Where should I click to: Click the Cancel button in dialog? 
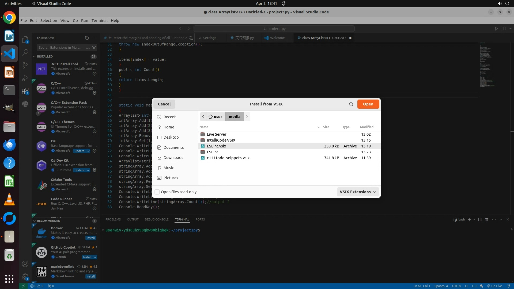coord(164,104)
